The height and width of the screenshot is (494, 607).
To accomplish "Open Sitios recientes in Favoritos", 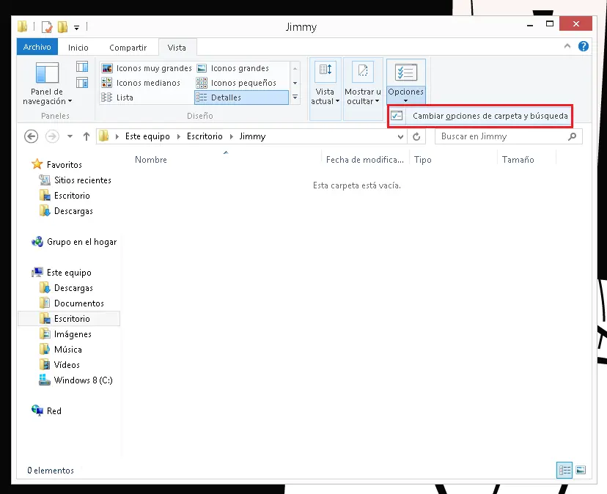I will (76, 180).
